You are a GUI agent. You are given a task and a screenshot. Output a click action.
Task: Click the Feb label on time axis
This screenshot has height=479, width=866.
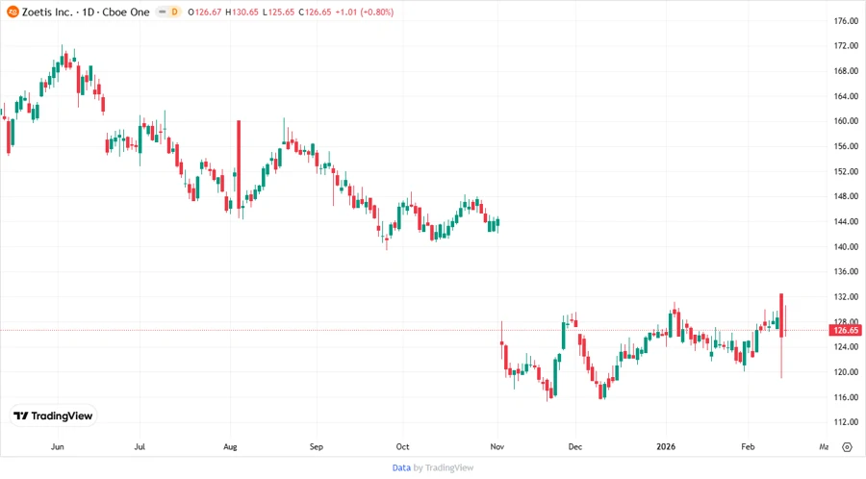pyautogui.click(x=748, y=446)
